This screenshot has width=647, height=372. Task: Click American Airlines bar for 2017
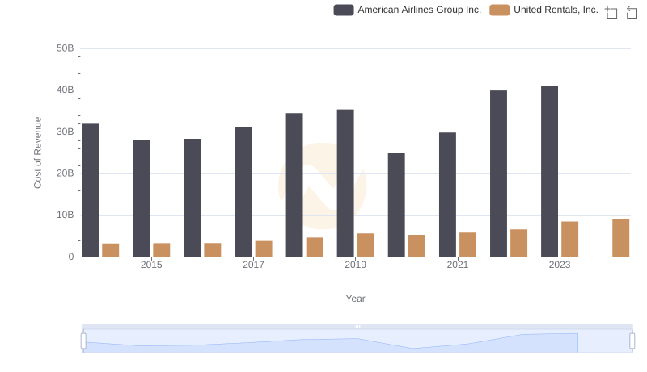[243, 192]
